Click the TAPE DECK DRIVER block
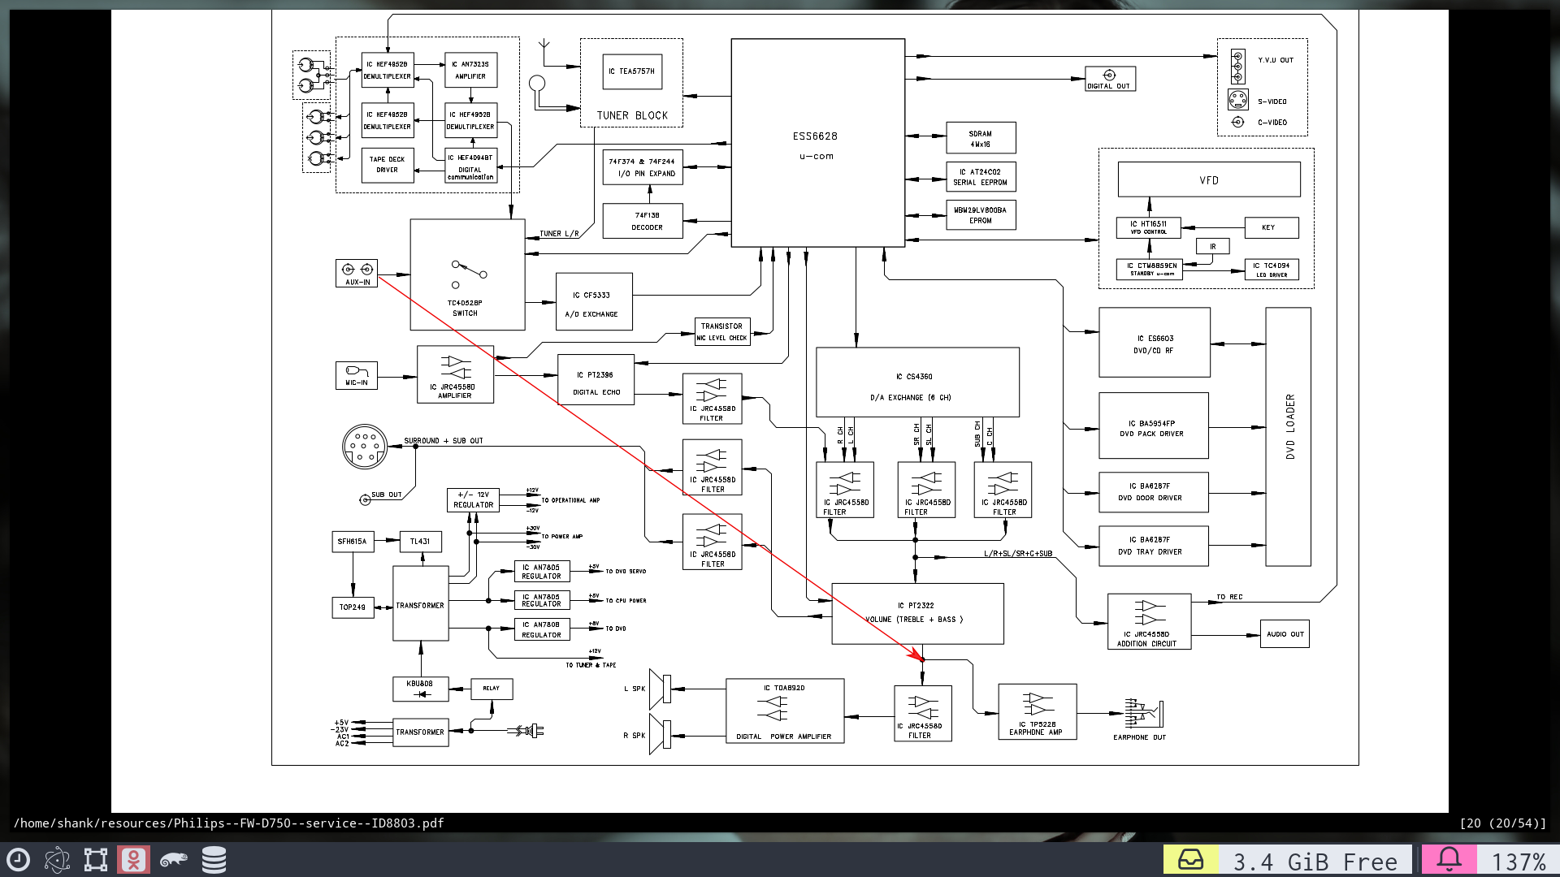 tap(388, 165)
